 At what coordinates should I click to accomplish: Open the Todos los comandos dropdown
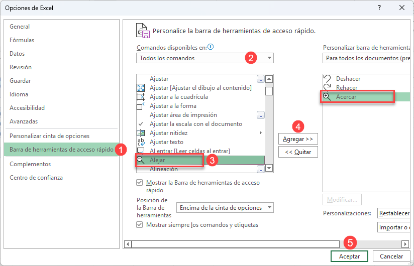coord(205,58)
